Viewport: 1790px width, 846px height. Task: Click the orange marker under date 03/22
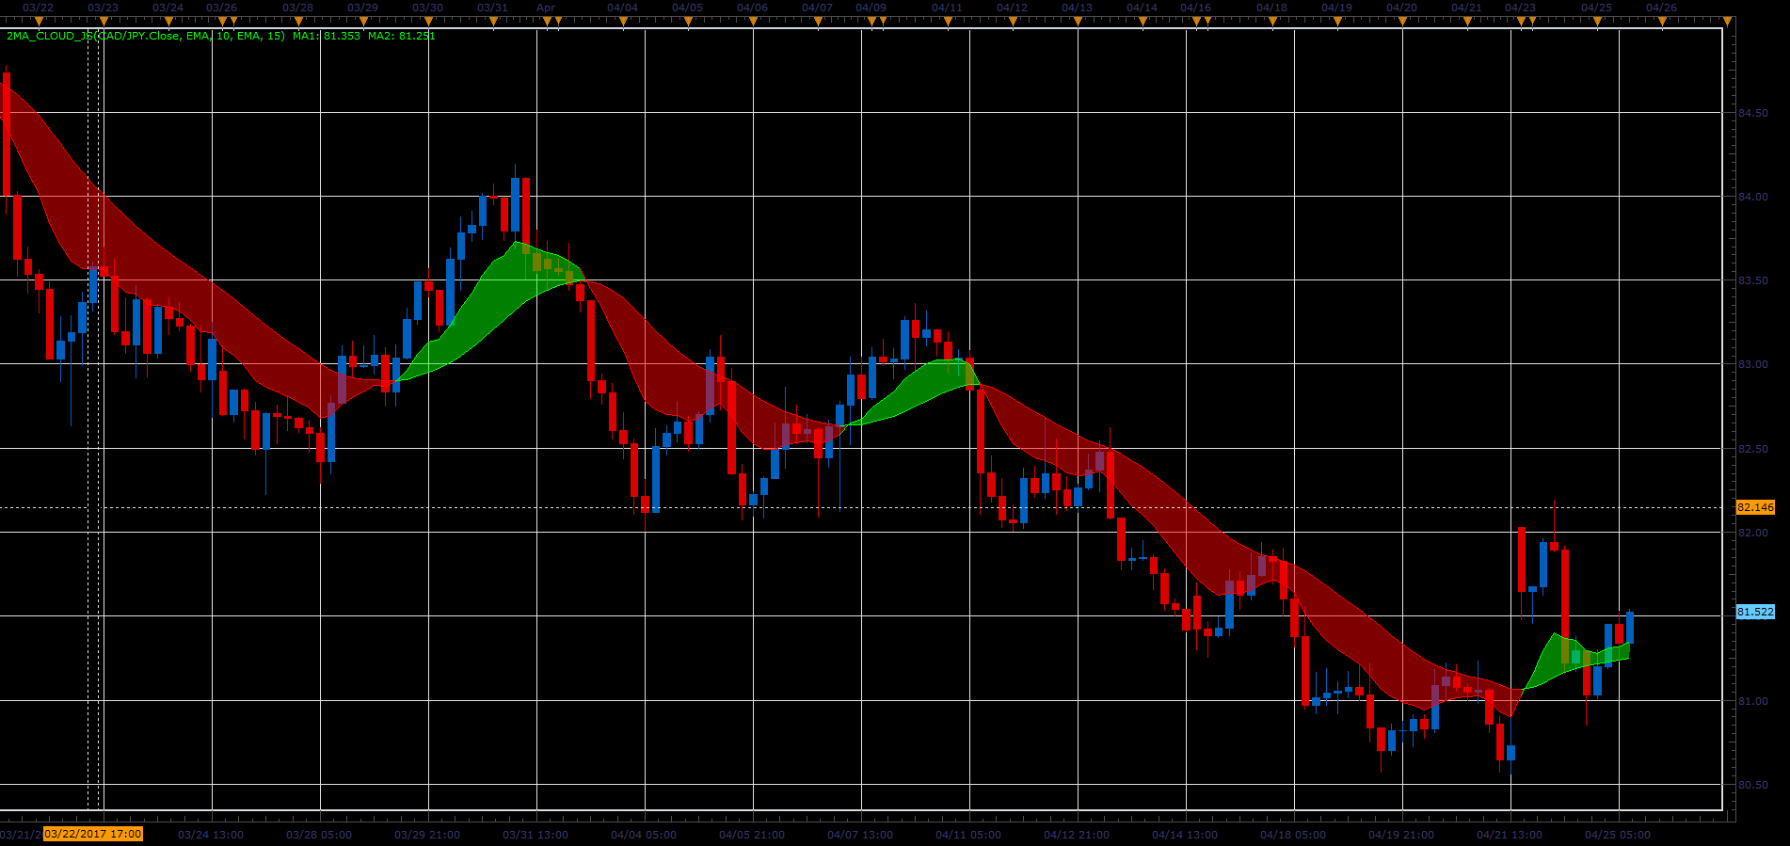(x=38, y=21)
